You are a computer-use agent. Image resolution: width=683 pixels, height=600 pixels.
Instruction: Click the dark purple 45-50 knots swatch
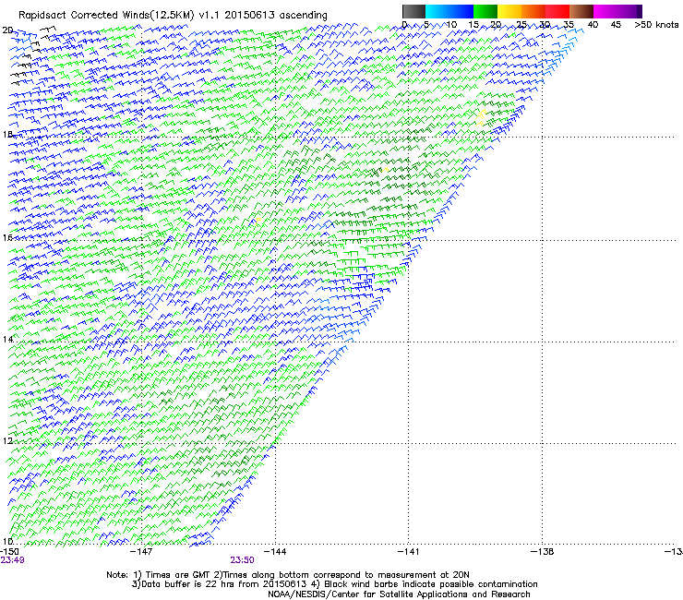tap(629, 11)
